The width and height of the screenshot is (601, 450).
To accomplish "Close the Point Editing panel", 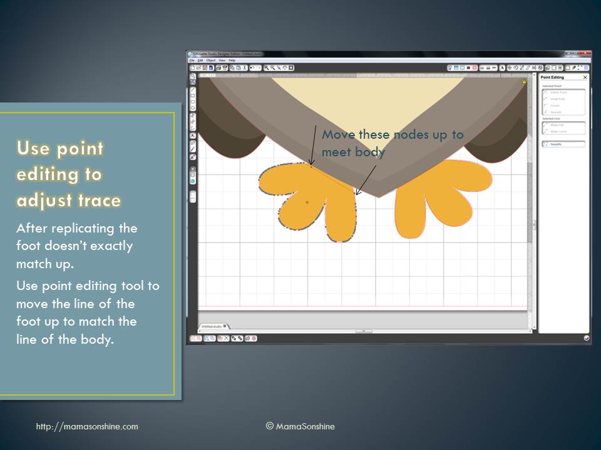I will point(585,77).
